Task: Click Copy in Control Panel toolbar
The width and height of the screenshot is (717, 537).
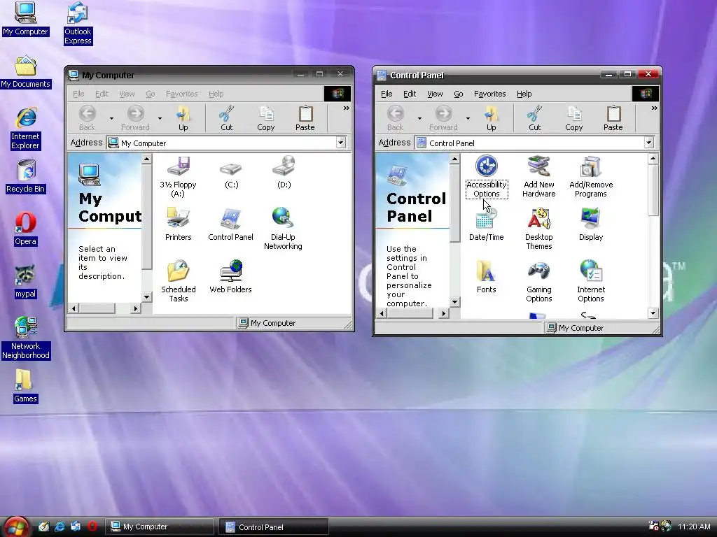Action: (574, 118)
